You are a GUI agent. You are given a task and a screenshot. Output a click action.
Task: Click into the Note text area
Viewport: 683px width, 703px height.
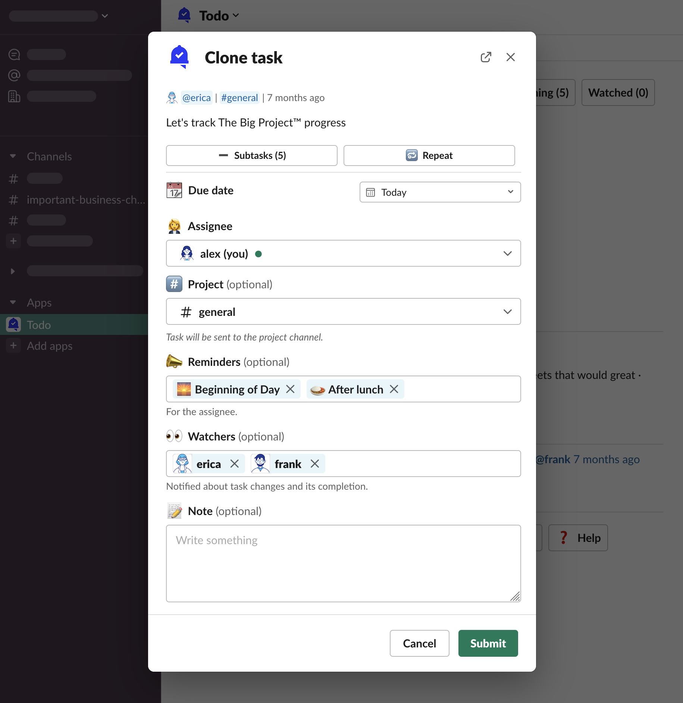(x=343, y=563)
